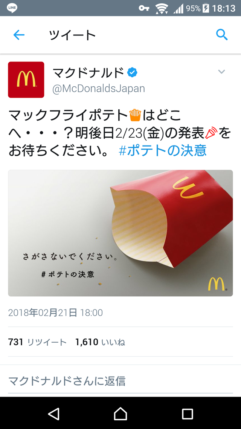Viewport: 241px width, 429px height.
Task: Tap the back arrow icon
Action: (19, 35)
